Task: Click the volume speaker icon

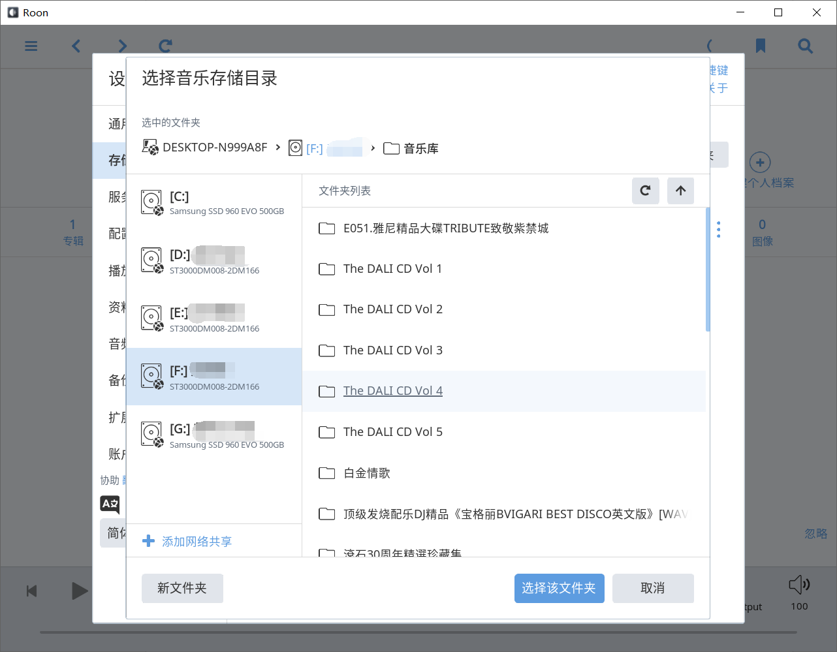Action: pyautogui.click(x=799, y=584)
